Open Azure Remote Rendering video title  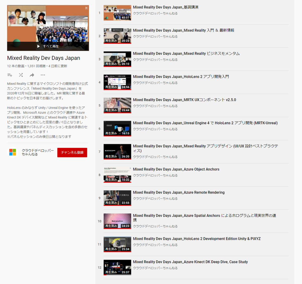coord(179,192)
